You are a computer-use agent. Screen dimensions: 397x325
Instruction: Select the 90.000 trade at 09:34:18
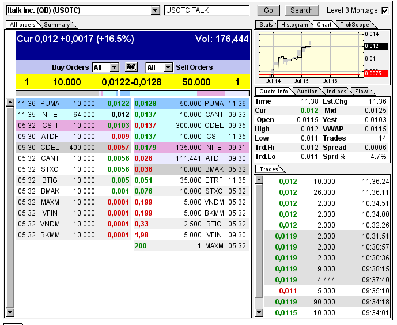(327, 302)
